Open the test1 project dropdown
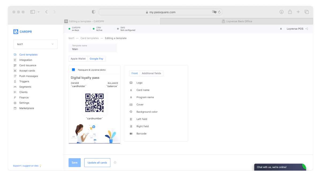 pos(36,44)
